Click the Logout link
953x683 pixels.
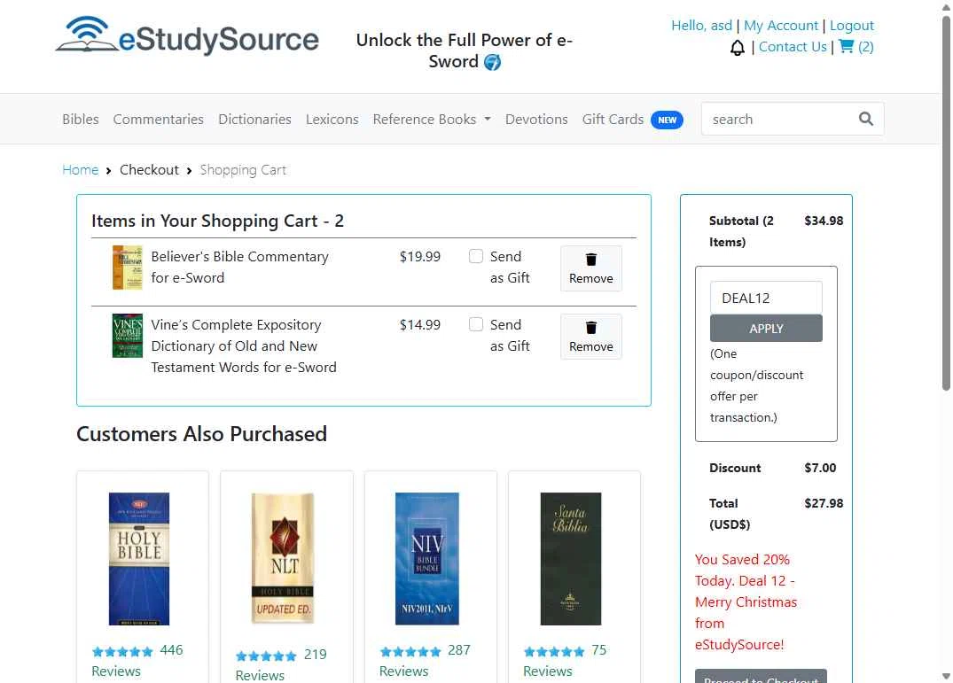click(852, 26)
